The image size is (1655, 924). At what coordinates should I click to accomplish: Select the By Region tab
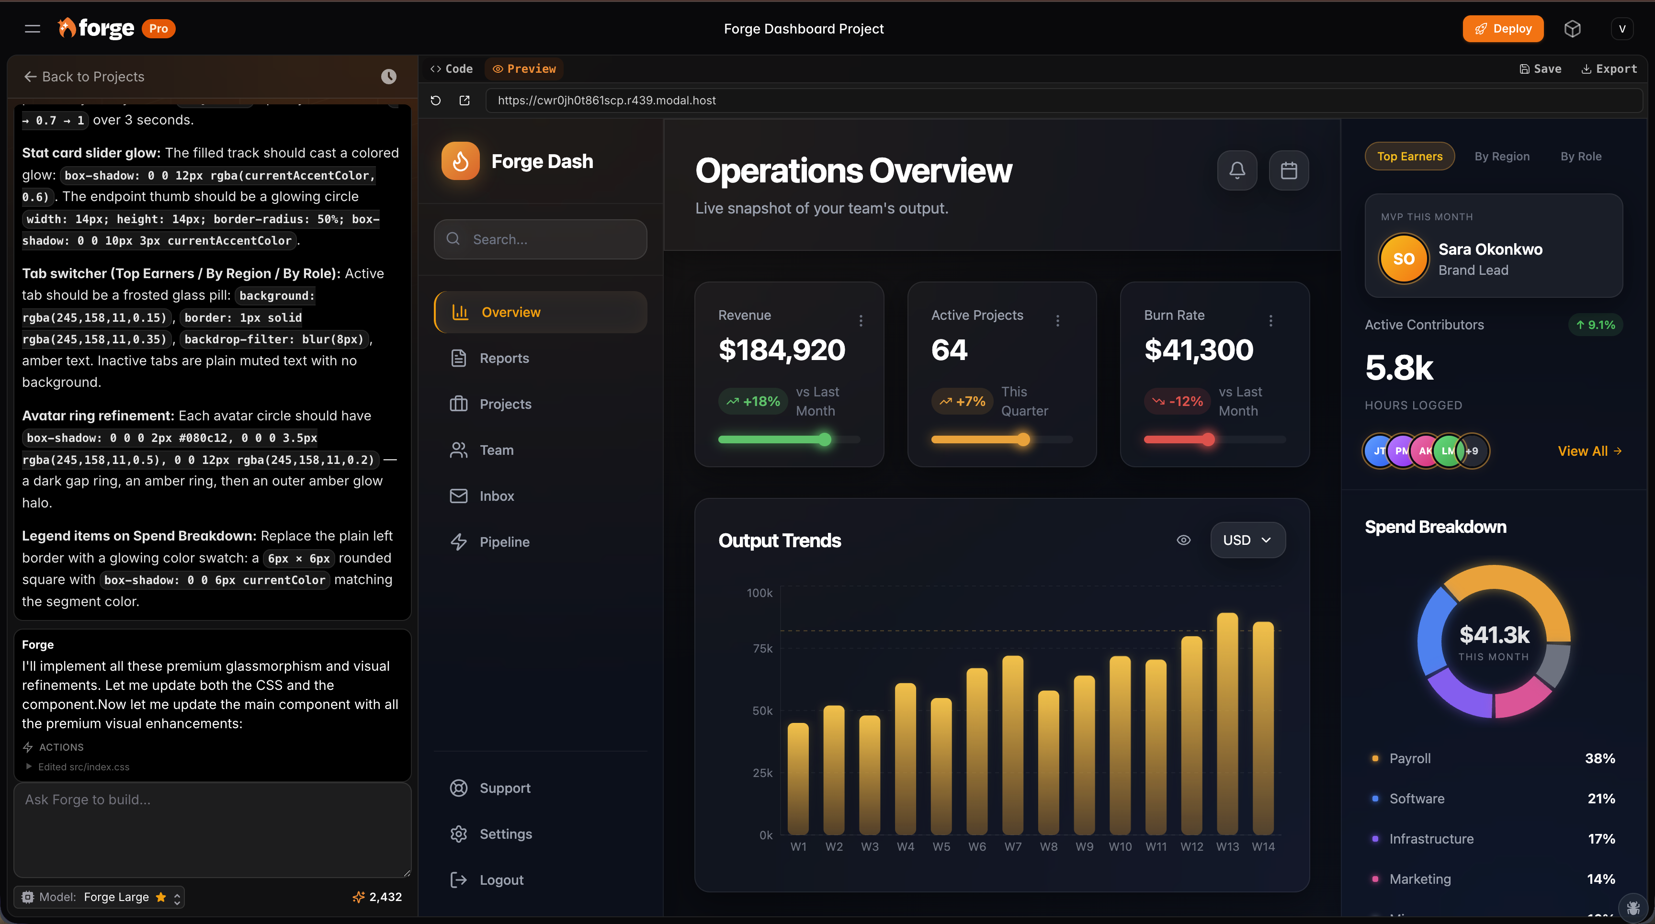pos(1501,156)
